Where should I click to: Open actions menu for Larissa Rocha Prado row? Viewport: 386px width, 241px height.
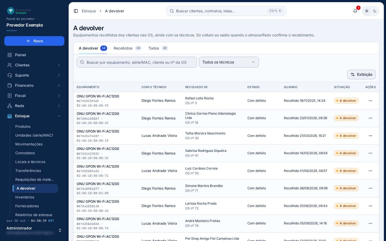point(370,206)
